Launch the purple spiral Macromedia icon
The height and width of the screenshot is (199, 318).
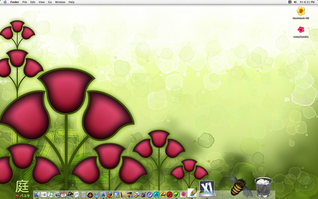coord(150,195)
